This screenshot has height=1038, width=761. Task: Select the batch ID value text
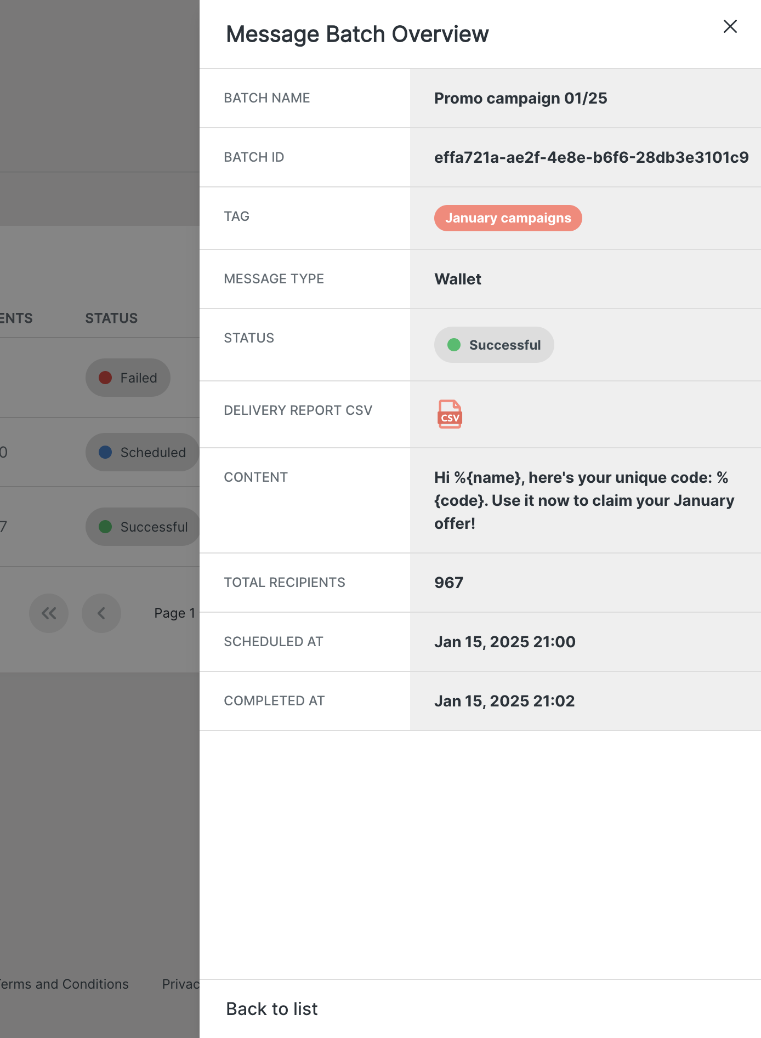[591, 157]
